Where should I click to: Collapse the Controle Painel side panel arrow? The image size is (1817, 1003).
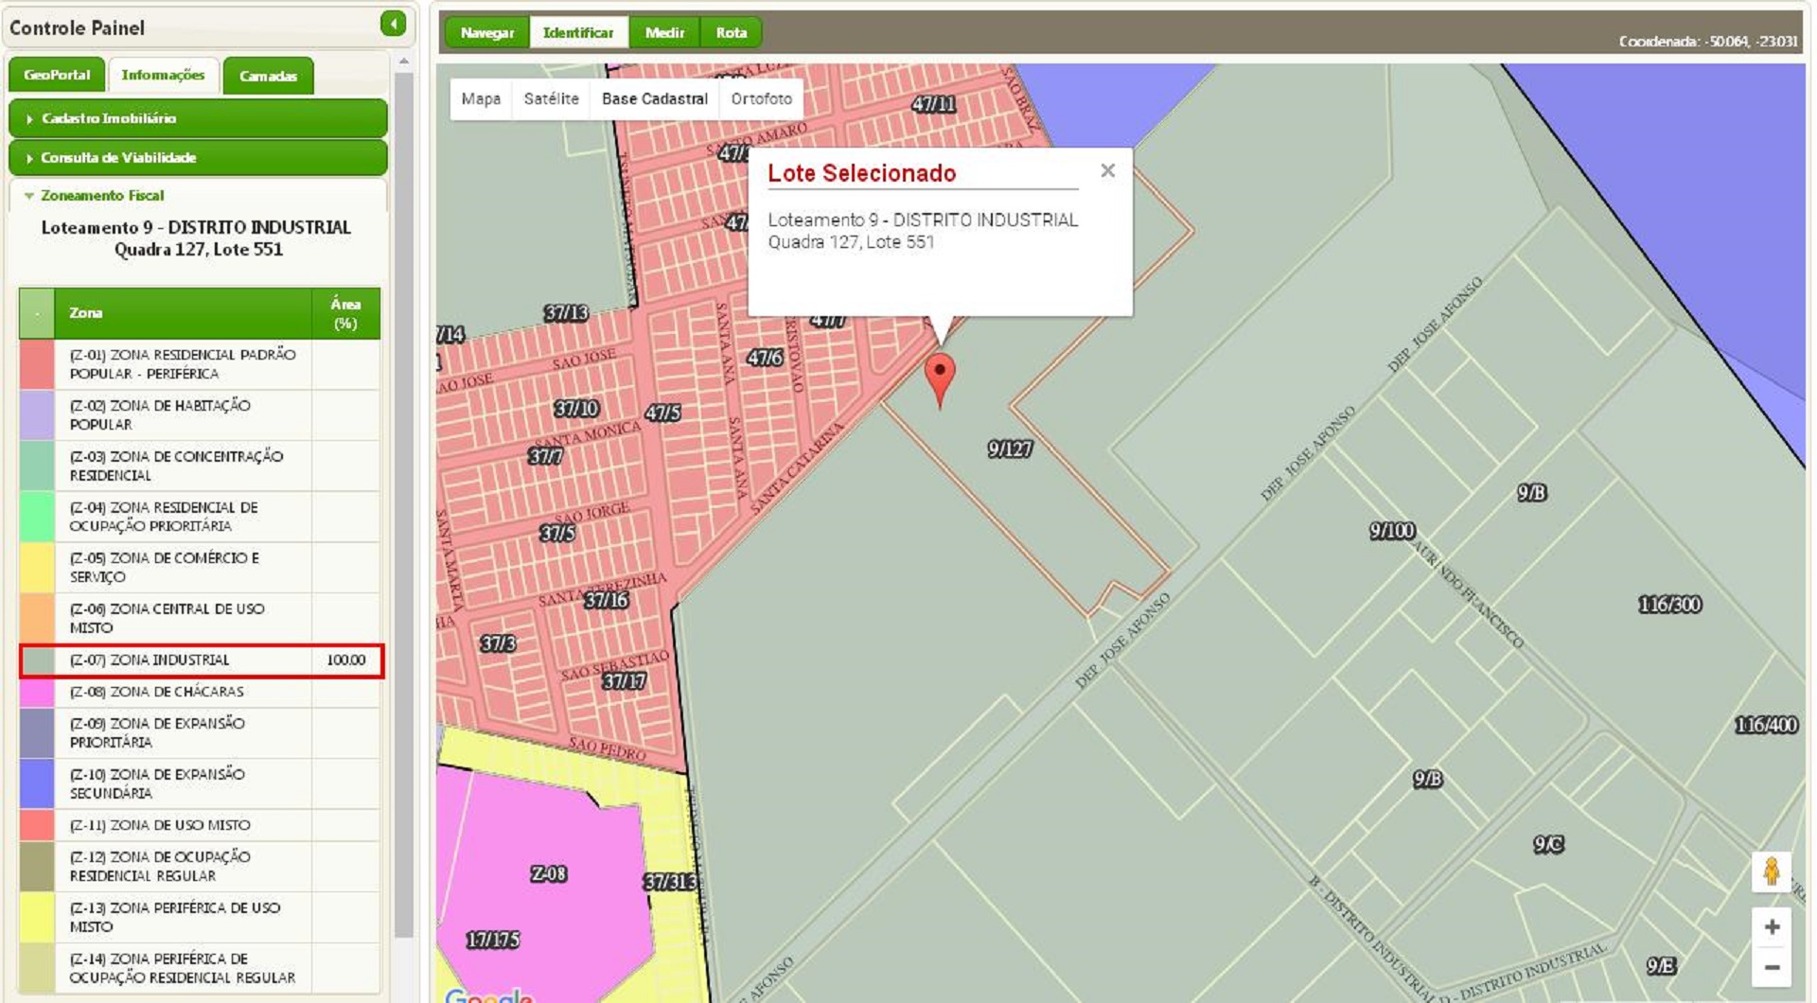tap(393, 24)
